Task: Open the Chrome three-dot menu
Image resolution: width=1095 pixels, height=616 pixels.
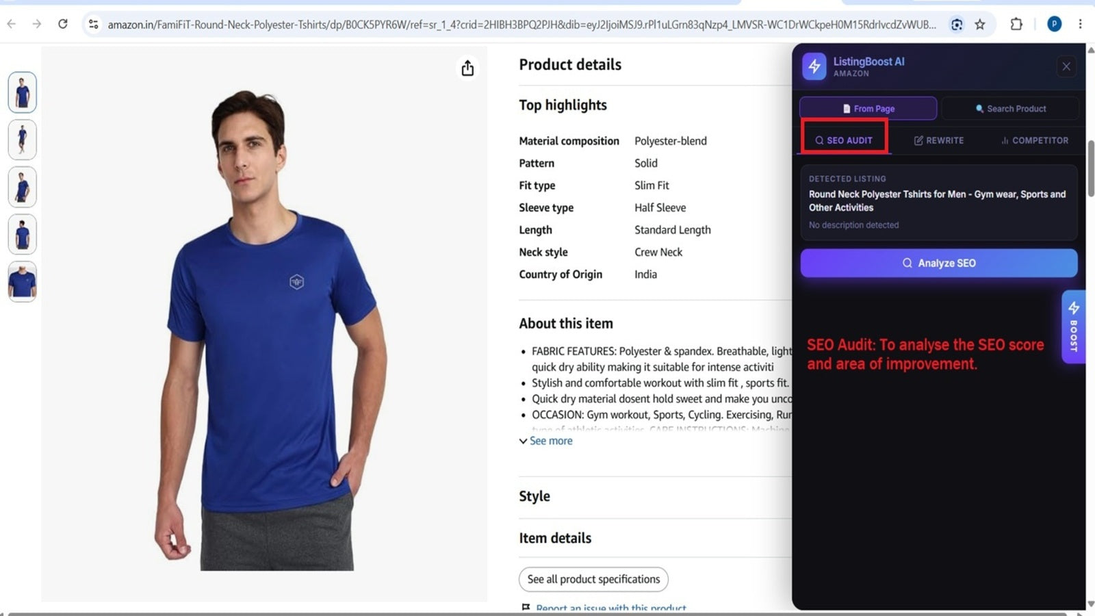Action: [1080, 24]
